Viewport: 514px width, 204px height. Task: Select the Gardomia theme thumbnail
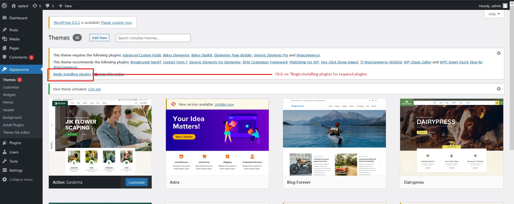click(100, 137)
